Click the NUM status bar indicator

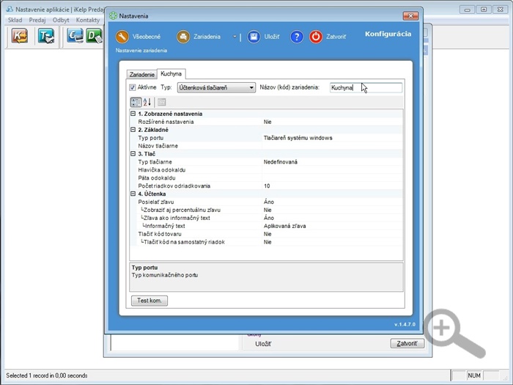(474, 375)
